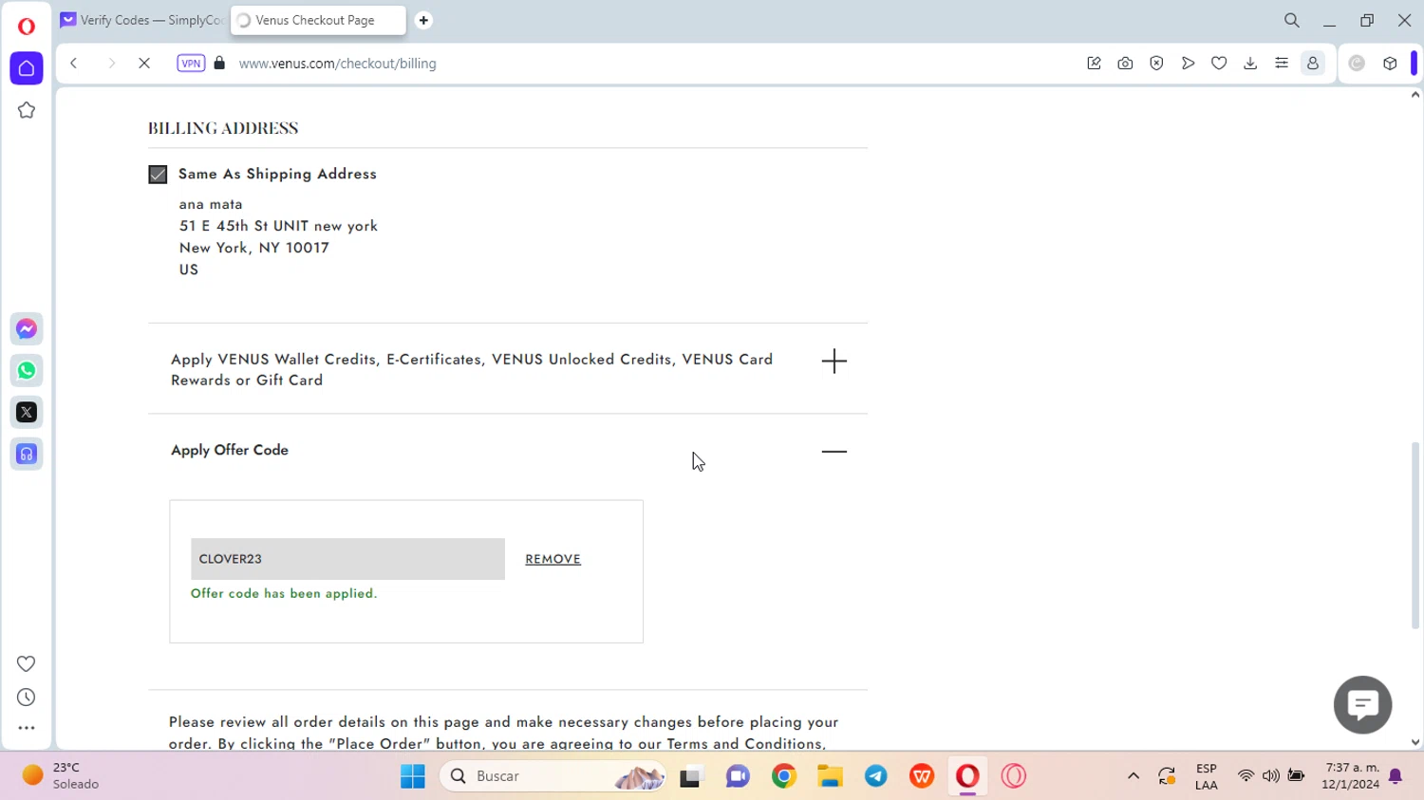Viewport: 1424px width, 800px height.
Task: Click the site security lock icon
Action: coord(220,64)
